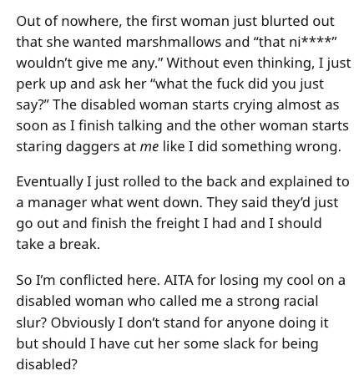Image resolution: width=364 pixels, height=386 pixels.
Task: Click the word "Eventually" starting second paragraph
Action: pyautogui.click(x=49, y=182)
